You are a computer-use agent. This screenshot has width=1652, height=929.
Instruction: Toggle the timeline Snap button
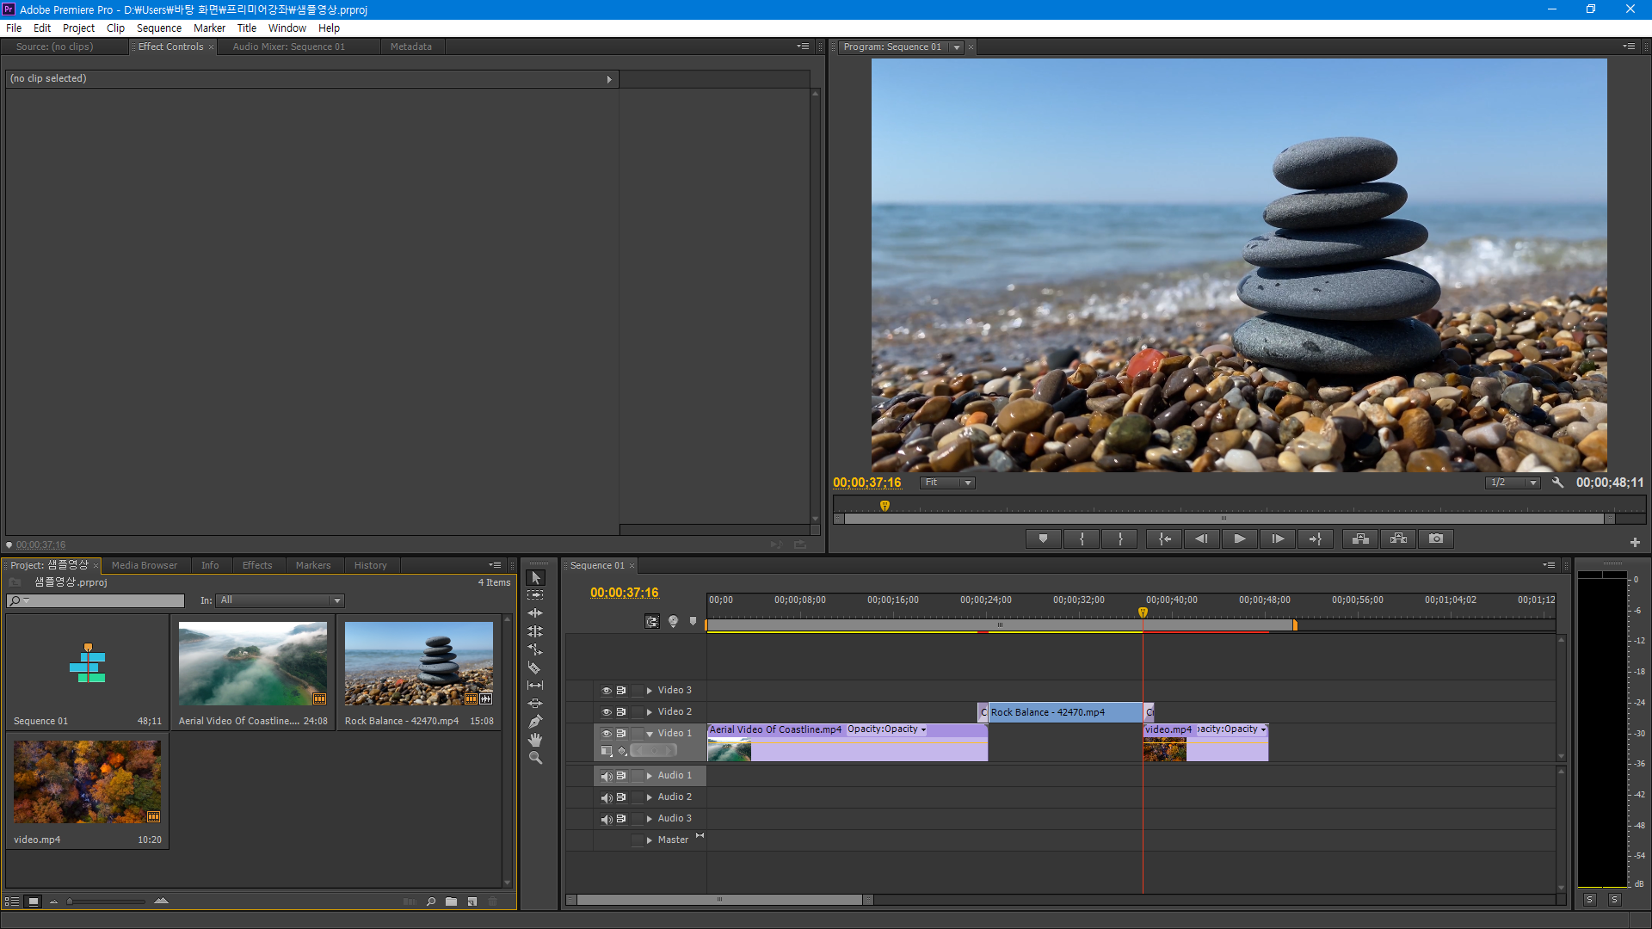coord(652,621)
